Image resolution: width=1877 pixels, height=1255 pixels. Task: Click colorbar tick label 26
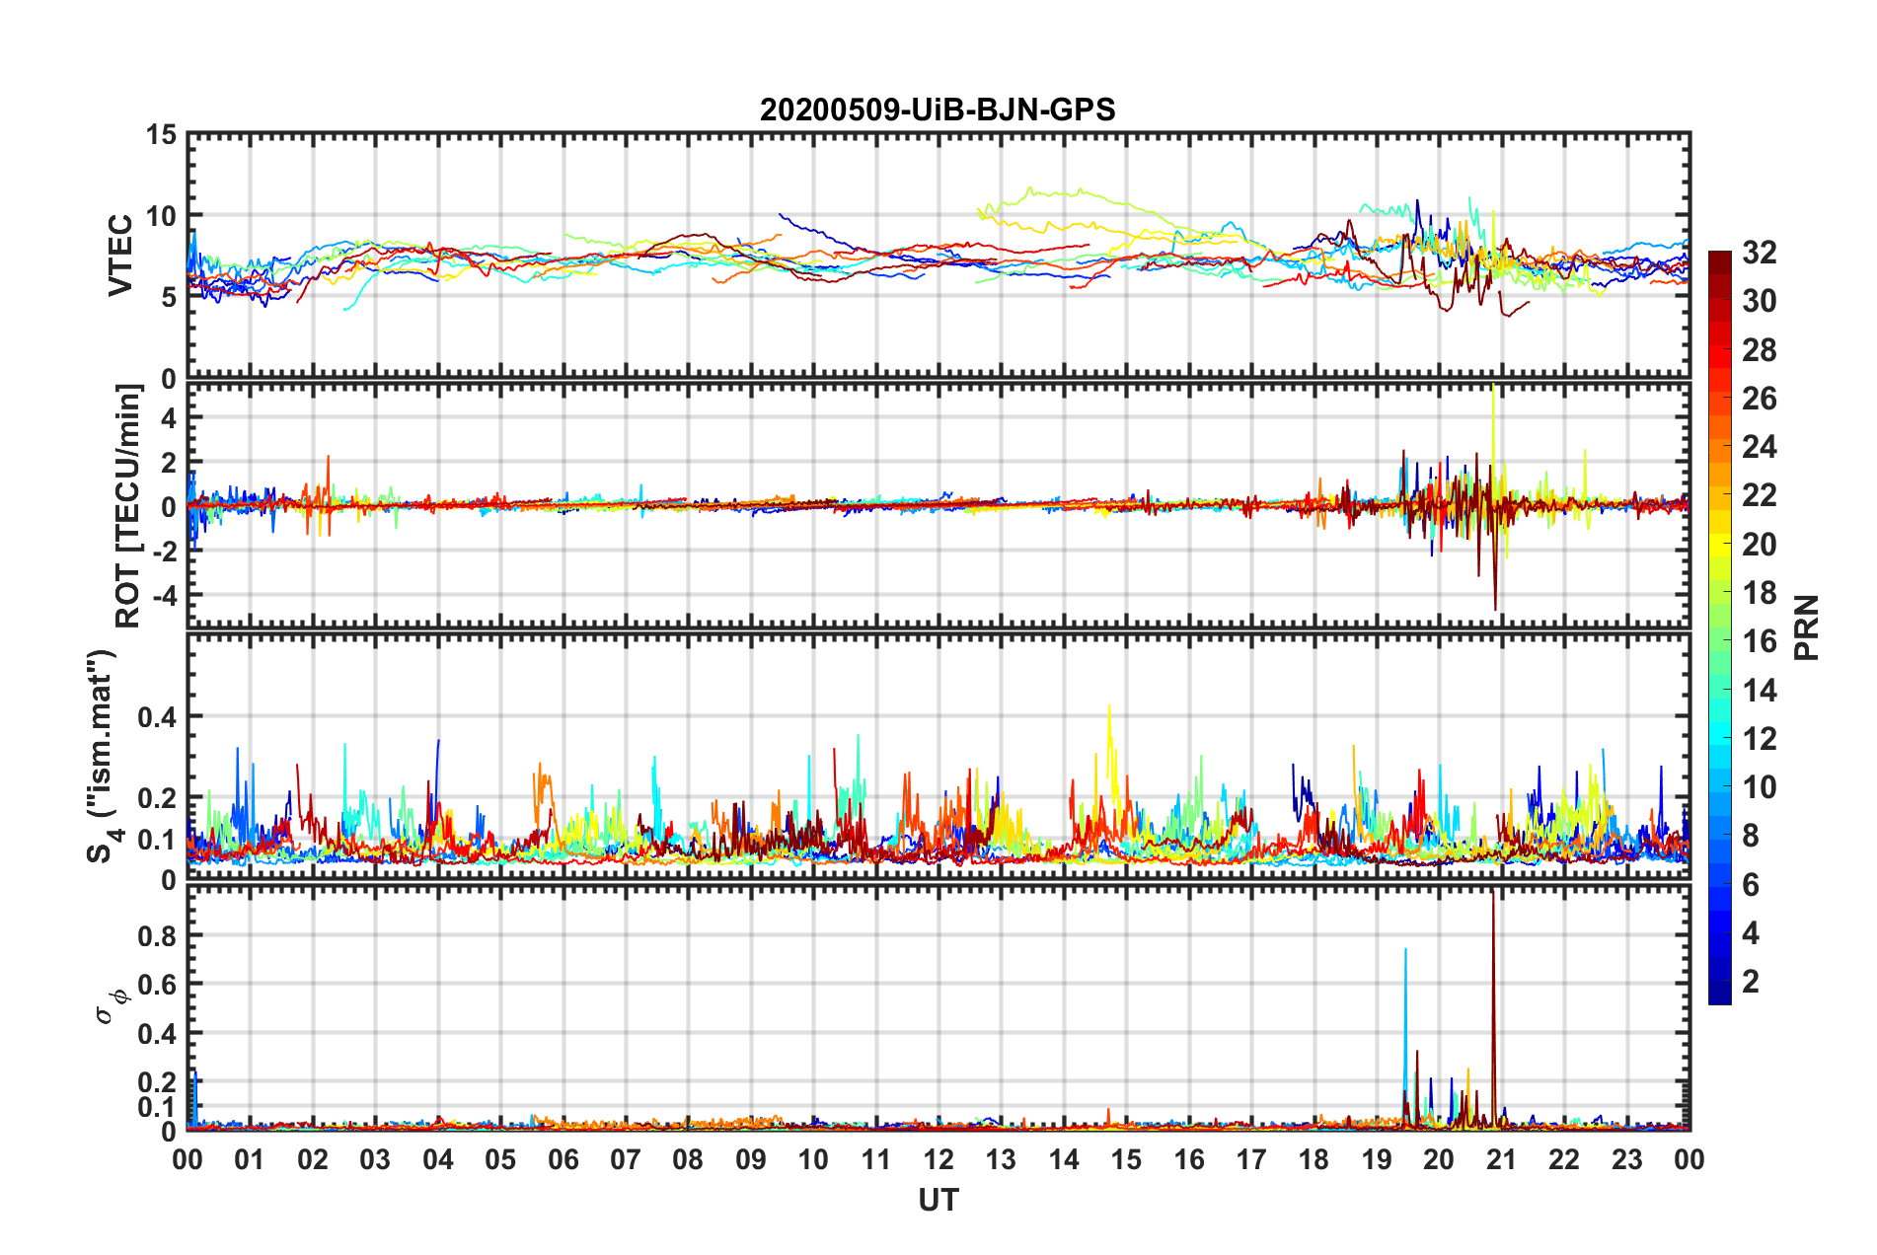[x=1760, y=399]
